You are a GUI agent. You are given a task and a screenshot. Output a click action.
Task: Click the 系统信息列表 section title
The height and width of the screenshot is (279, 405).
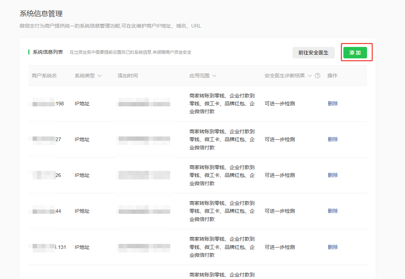point(48,52)
